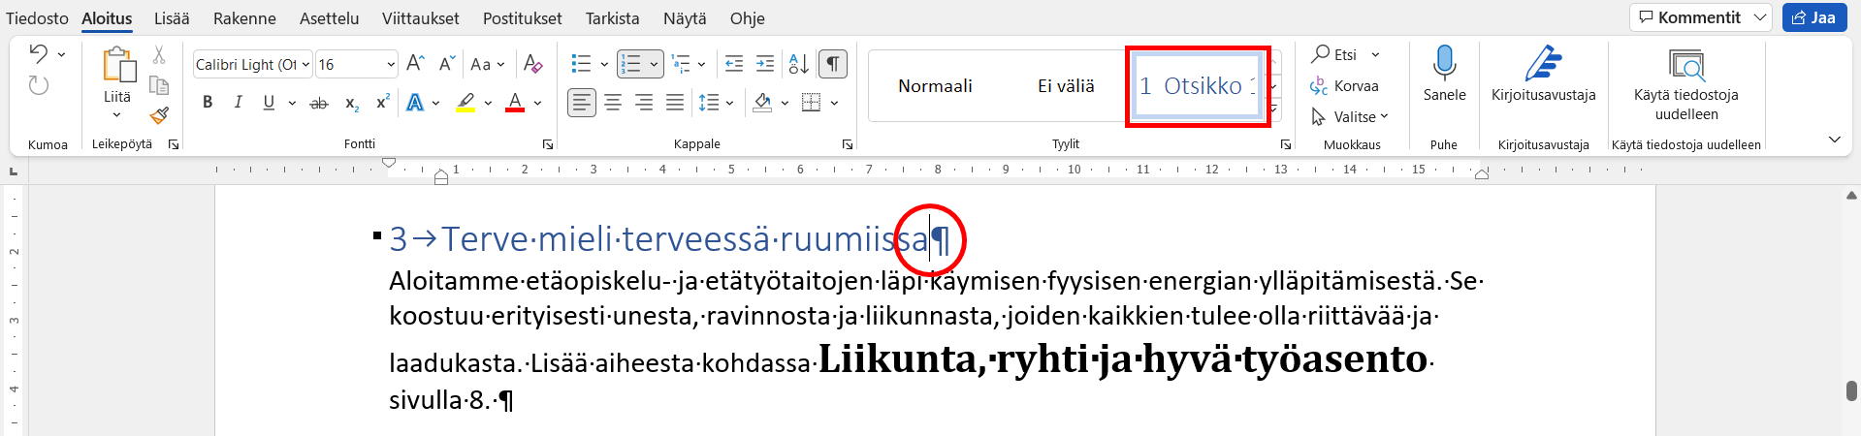Screen dimensions: 1861x436
Task: Expand the Etsi search dropdown arrow
Action: 1375,55
